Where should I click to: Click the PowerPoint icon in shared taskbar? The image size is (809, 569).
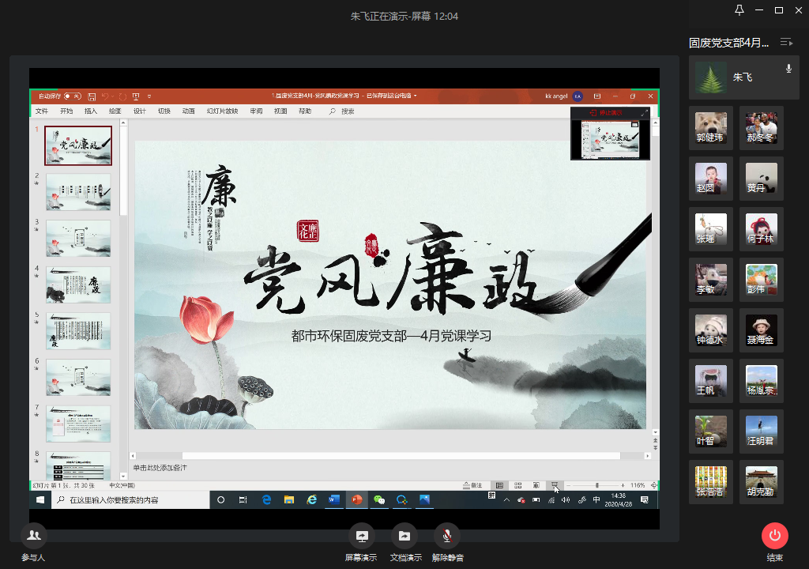point(356,499)
